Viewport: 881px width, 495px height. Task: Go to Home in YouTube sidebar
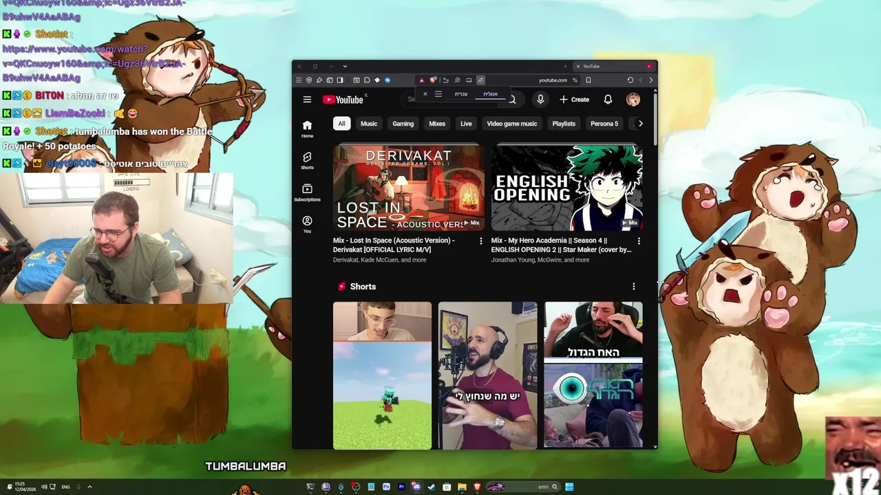pos(307,129)
